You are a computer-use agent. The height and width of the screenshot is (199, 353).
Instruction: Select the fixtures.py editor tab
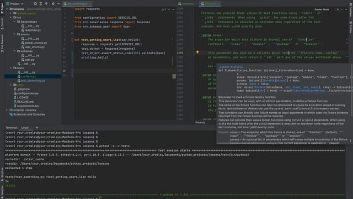210,4
